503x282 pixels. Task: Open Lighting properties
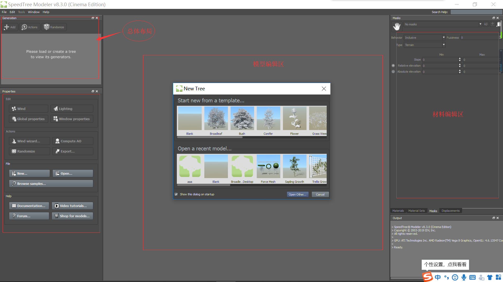click(x=72, y=109)
